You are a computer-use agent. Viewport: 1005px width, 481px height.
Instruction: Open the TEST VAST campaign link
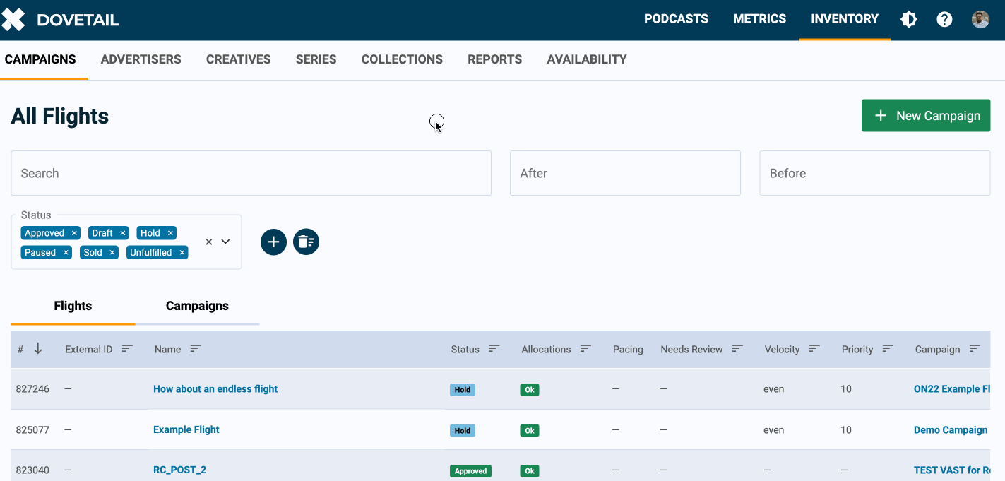click(x=953, y=470)
